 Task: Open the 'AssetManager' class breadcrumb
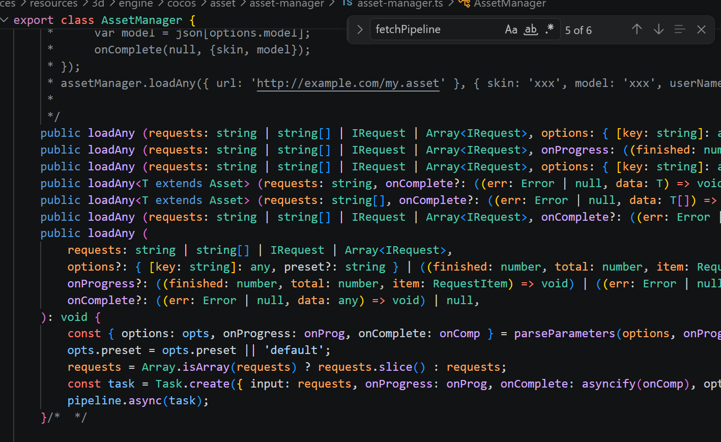[510, 4]
